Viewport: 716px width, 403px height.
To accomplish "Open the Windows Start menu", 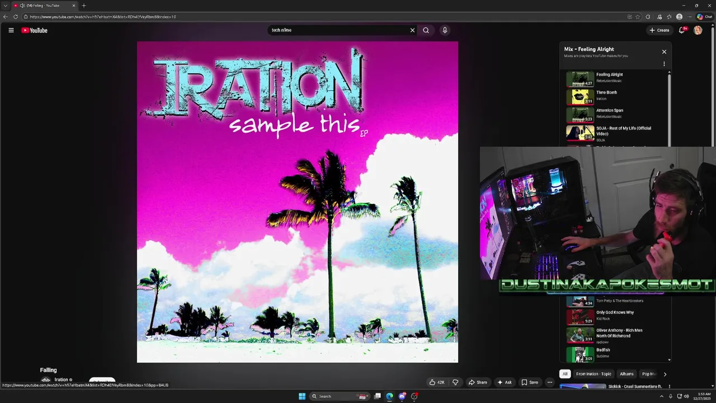I will (x=302, y=396).
